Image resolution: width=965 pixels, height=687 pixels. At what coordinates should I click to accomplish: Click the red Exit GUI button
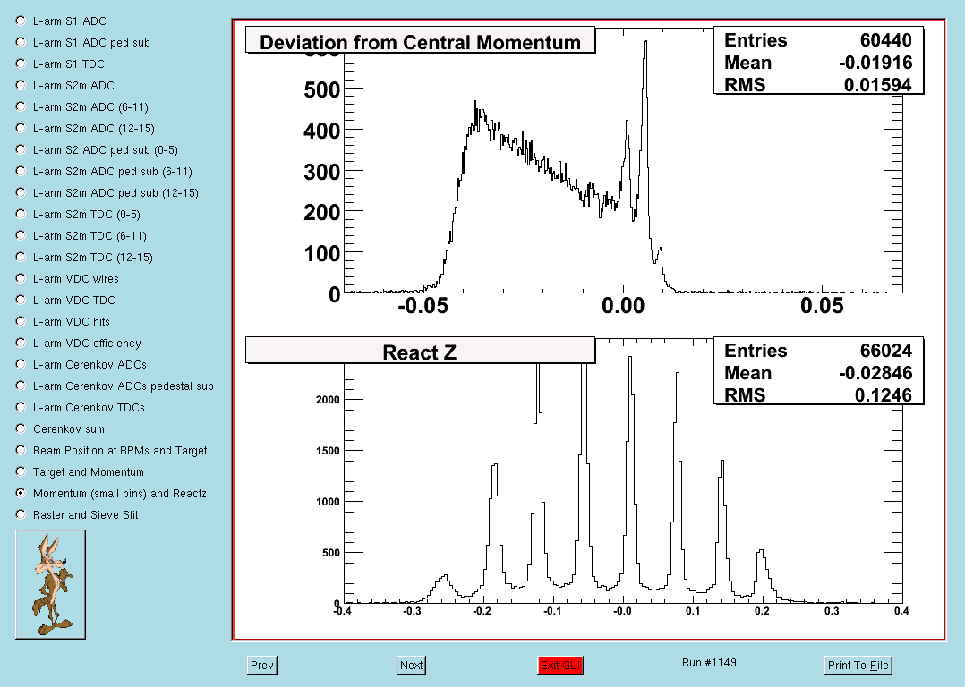pos(560,665)
